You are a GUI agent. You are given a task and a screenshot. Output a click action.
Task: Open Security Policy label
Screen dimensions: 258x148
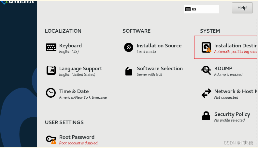(232, 114)
